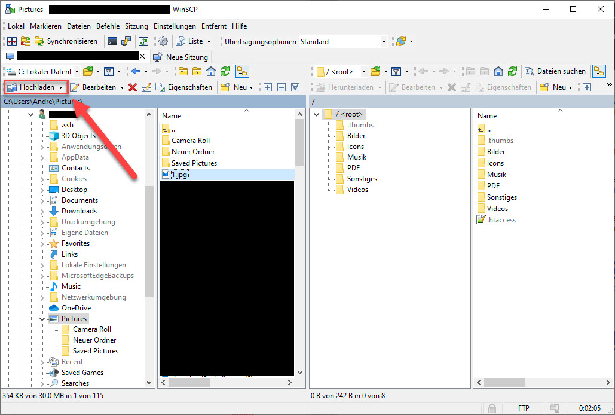Click the local select files plus icon
The height and width of the screenshot is (415, 615).
[x=268, y=87]
